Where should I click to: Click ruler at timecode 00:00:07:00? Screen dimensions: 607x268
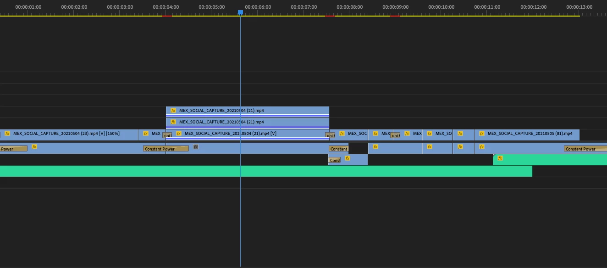(303, 7)
